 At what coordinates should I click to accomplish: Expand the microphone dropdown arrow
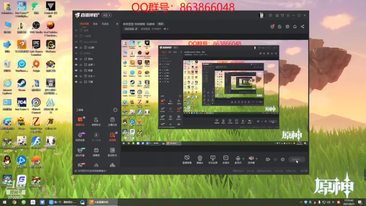pyautogui.click(x=243, y=159)
